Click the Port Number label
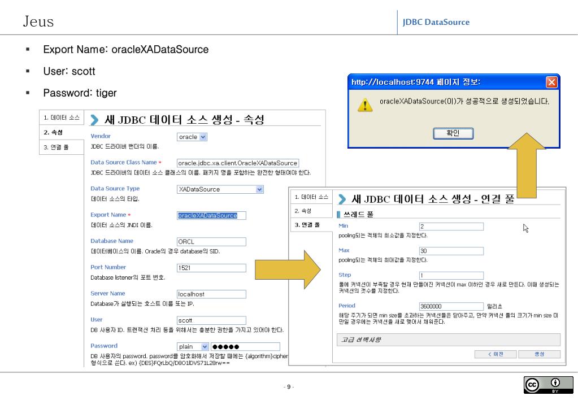 (x=108, y=267)
